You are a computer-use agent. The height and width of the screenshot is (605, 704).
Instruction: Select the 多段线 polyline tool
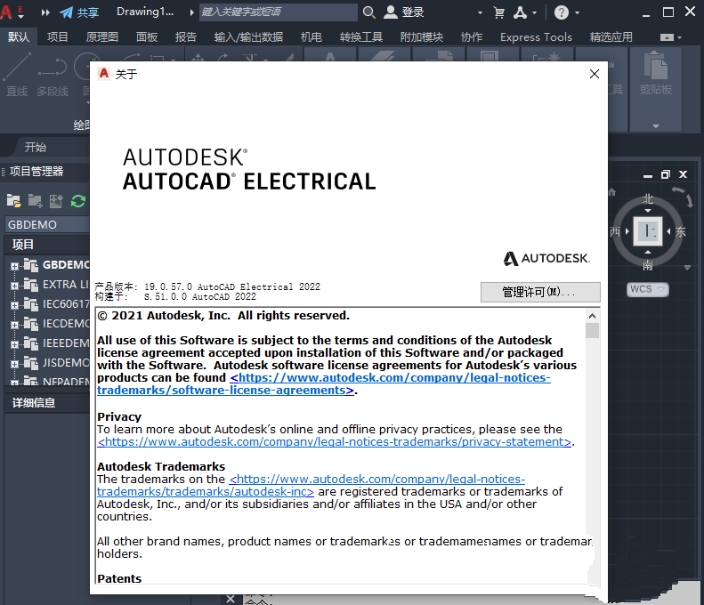(x=53, y=75)
